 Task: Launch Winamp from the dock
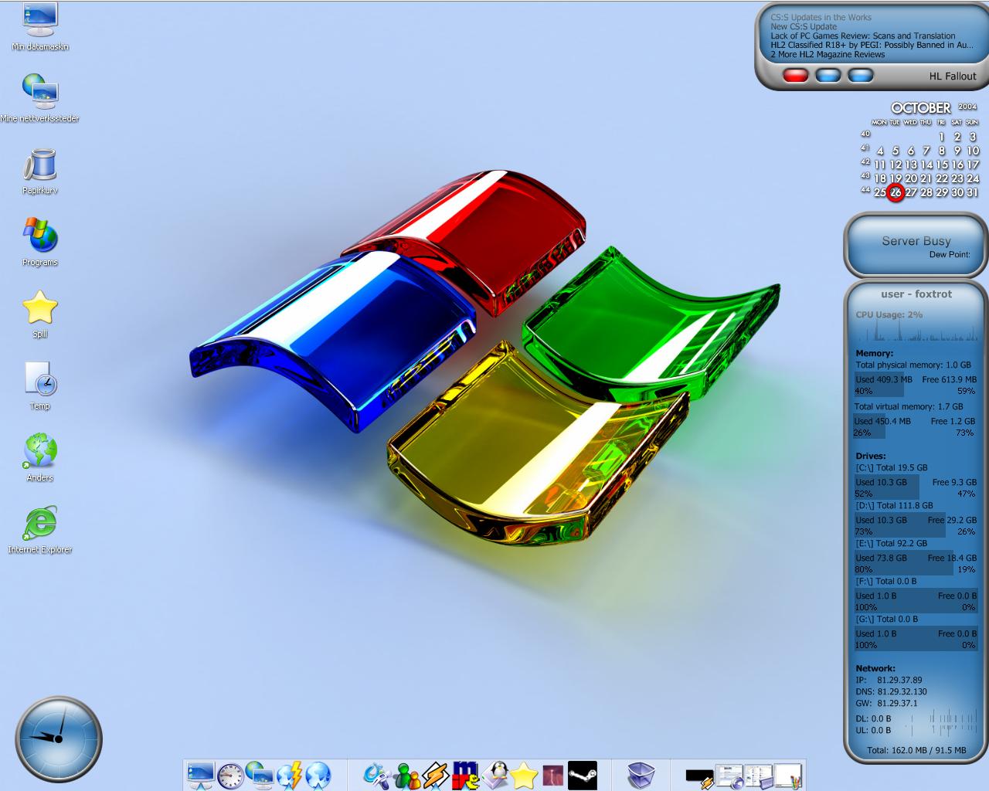point(435,776)
